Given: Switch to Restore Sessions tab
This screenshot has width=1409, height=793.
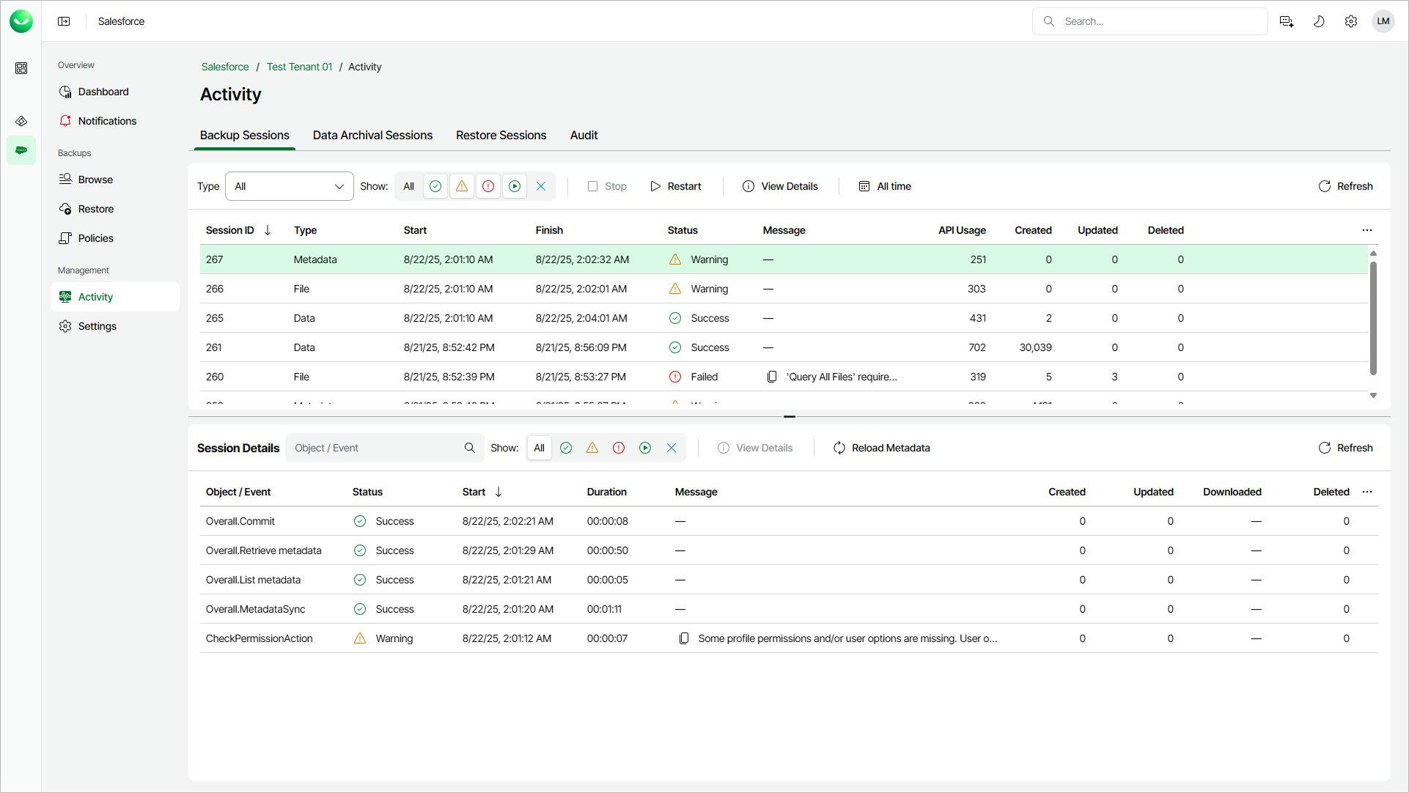Looking at the screenshot, I should tap(501, 136).
